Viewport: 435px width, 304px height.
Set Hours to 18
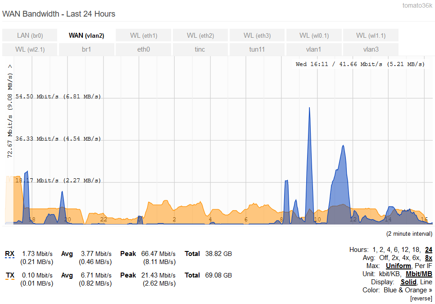click(x=416, y=250)
